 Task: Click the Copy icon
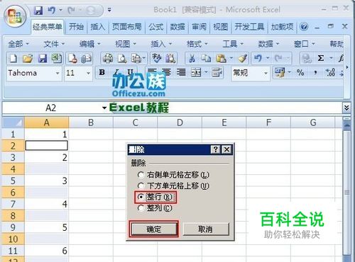click(x=206, y=58)
